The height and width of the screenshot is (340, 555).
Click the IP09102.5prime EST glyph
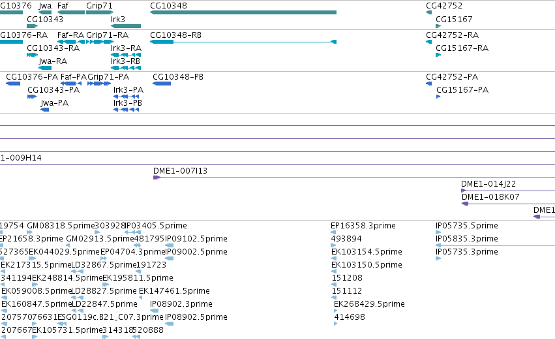click(170, 245)
